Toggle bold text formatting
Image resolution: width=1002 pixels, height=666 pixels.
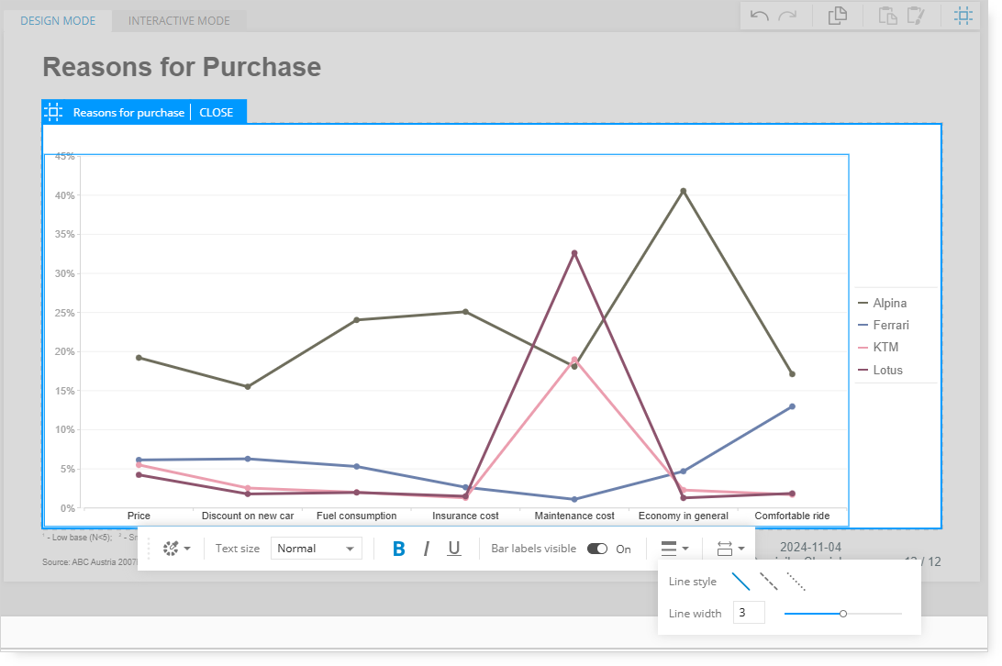pyautogui.click(x=399, y=549)
